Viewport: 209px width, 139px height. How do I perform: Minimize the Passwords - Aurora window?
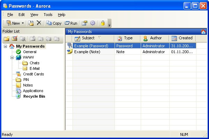coord(187,6)
